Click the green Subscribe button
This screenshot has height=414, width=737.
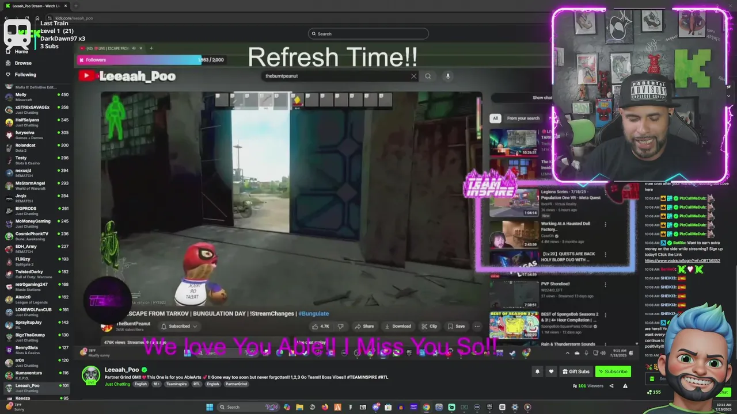[613, 371]
